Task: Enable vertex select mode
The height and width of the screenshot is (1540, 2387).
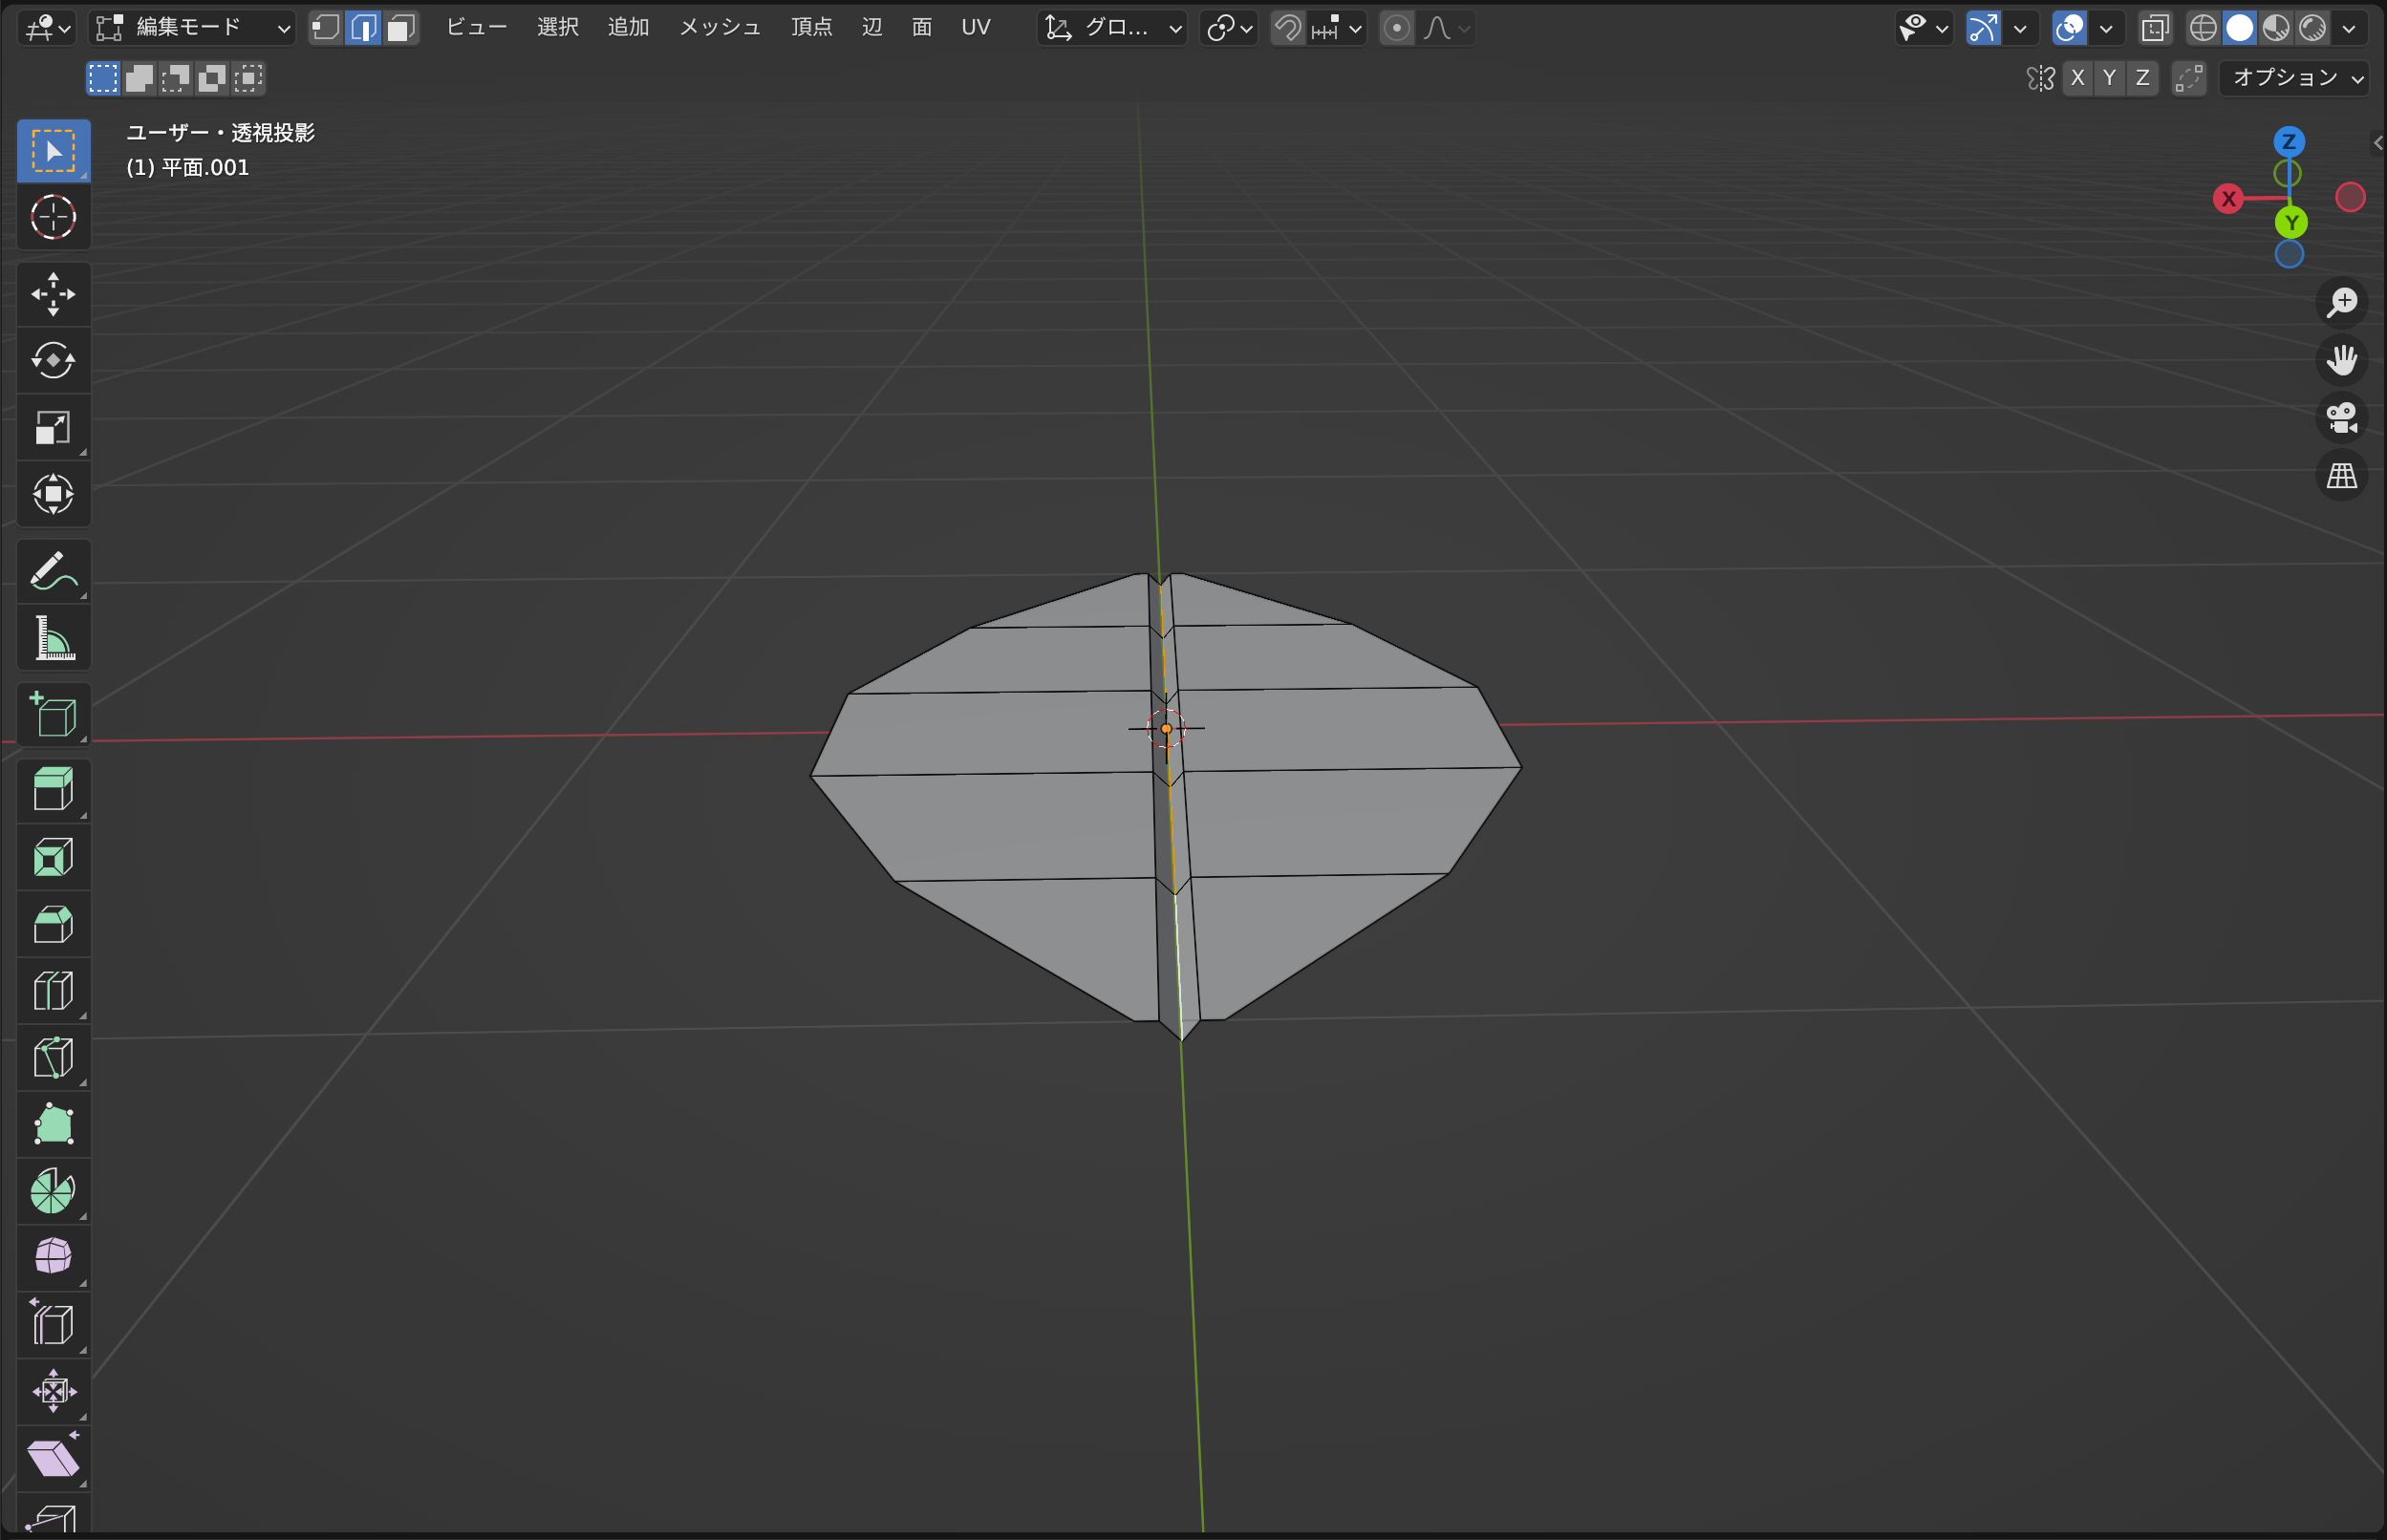Action: [x=325, y=28]
